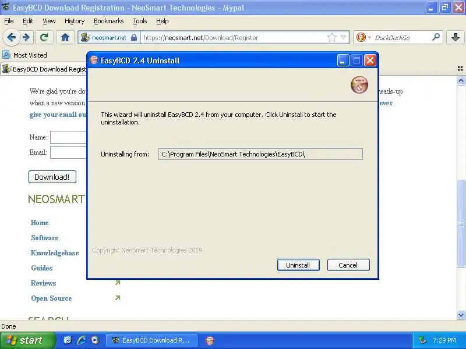
Task: Click the NEOSMART logo heading
Action: (57, 199)
